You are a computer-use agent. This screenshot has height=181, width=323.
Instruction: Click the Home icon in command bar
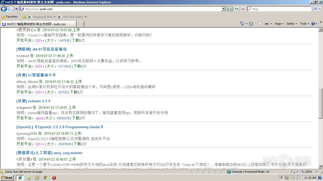242,24
